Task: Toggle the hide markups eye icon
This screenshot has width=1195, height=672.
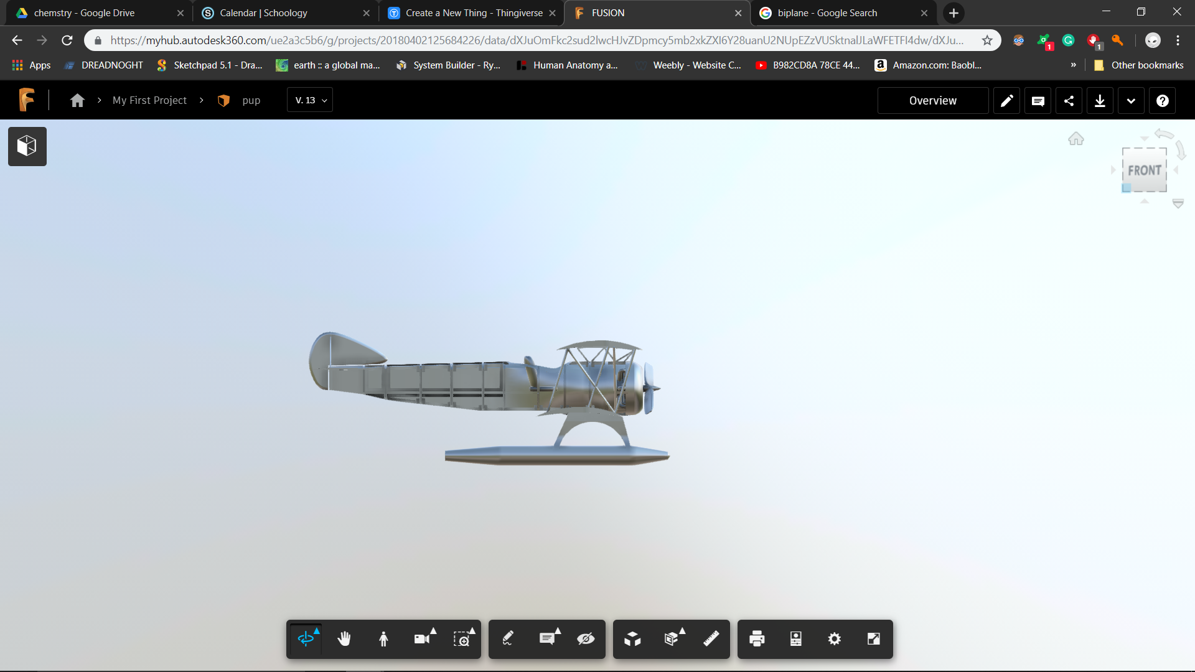Action: point(586,639)
